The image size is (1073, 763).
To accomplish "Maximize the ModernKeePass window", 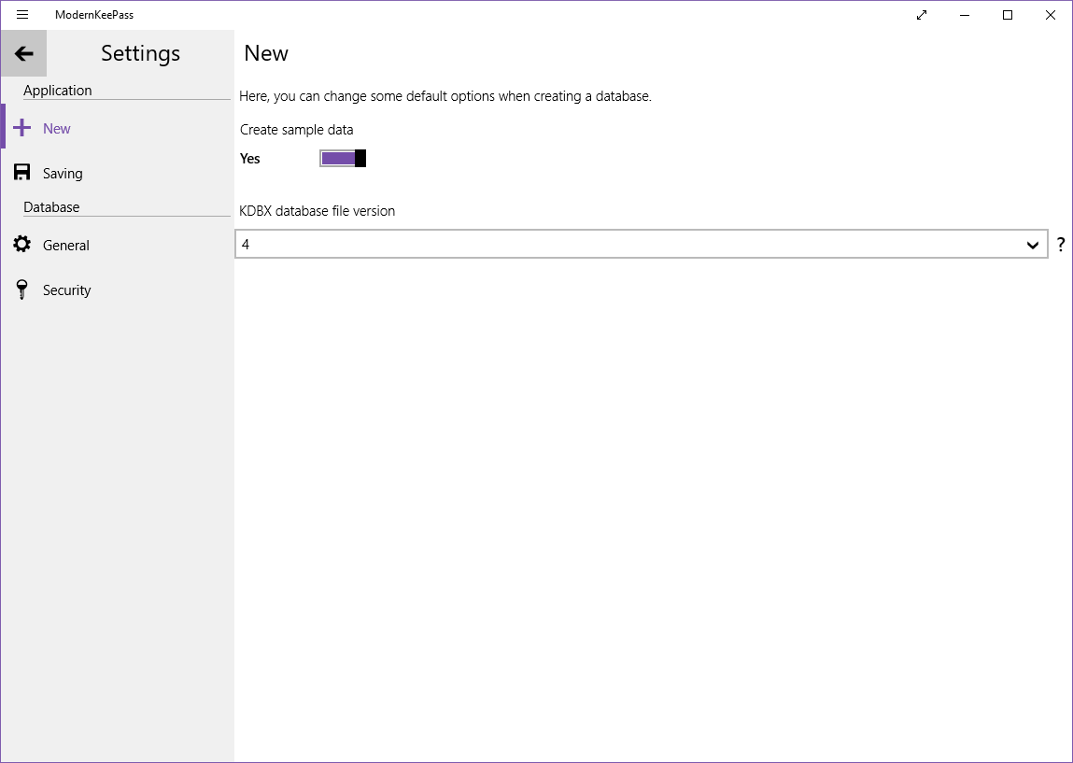I will (1008, 15).
